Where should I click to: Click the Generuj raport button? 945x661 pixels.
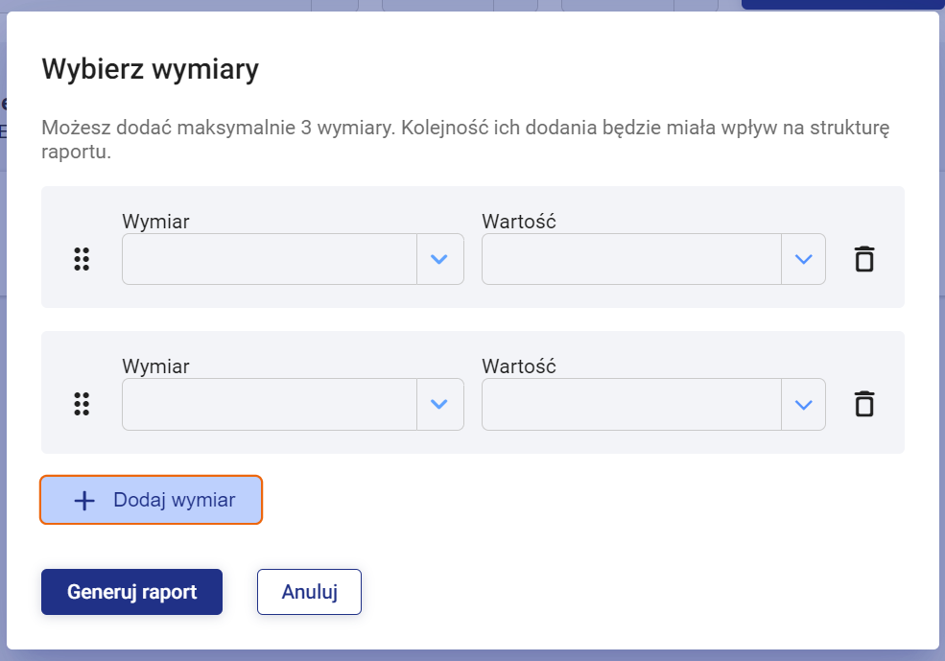132,592
